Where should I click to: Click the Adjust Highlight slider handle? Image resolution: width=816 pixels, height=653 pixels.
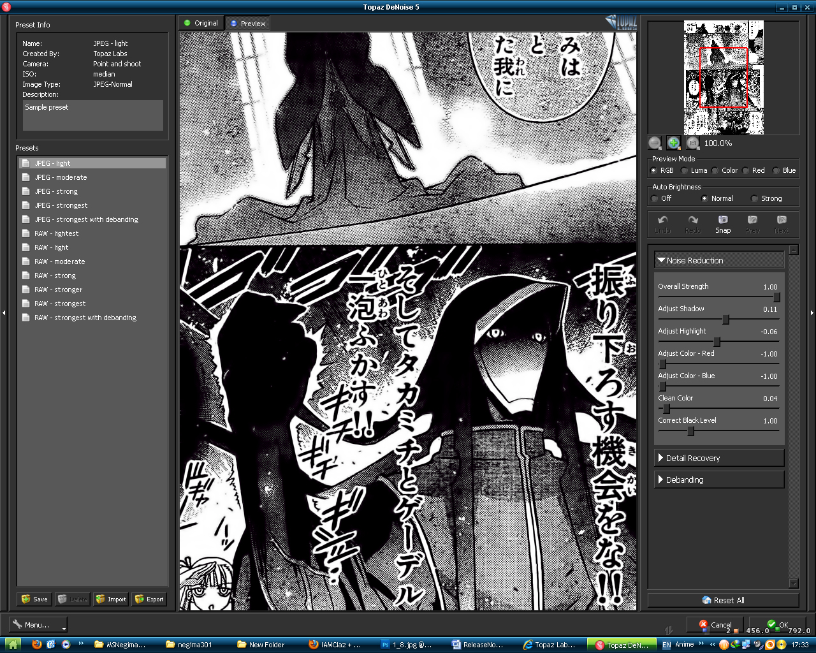[717, 342]
